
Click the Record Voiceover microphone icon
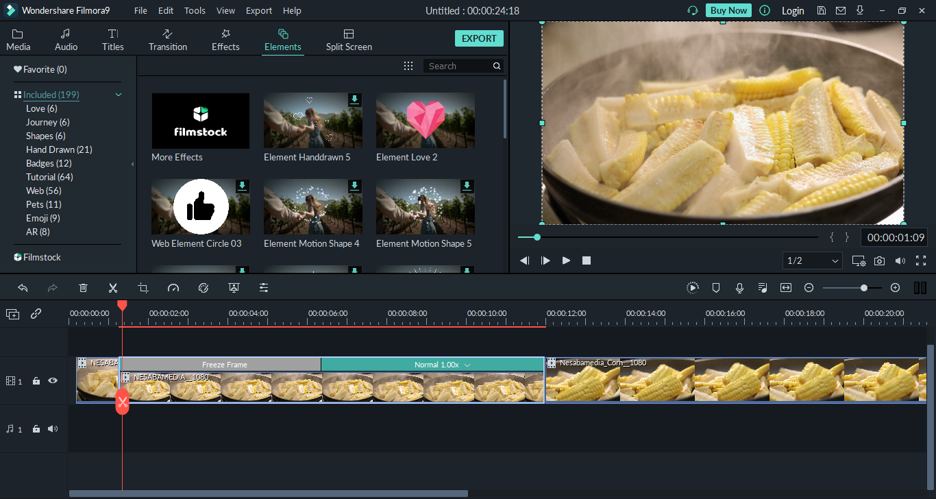coord(739,288)
